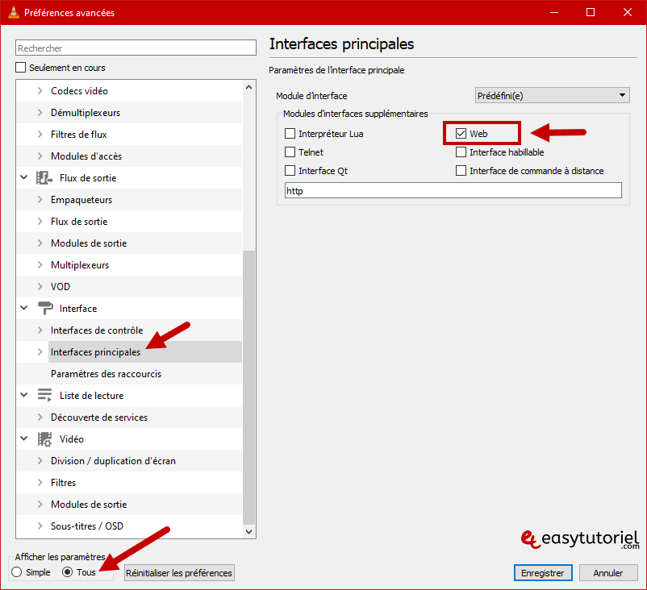The width and height of the screenshot is (647, 590).
Task: Click the Vidéo category film icon
Action: click(x=44, y=439)
